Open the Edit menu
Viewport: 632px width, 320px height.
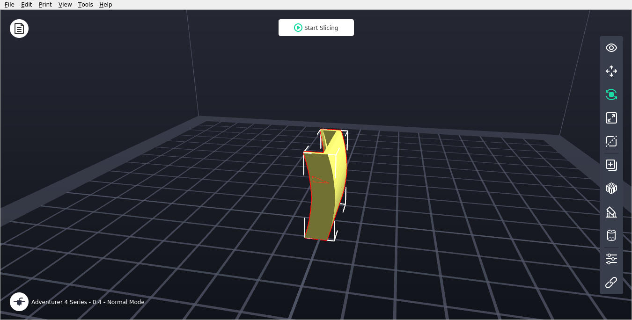pos(27,5)
